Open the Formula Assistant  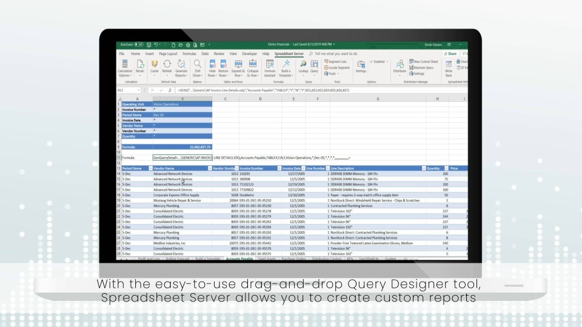click(270, 68)
